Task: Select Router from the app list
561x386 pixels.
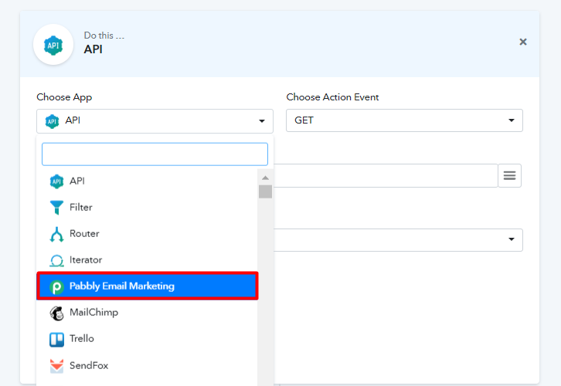Action: tap(147, 234)
